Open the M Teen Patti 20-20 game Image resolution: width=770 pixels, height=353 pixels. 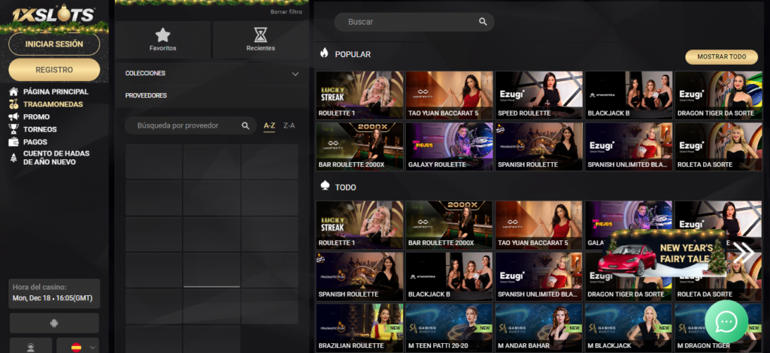450,327
